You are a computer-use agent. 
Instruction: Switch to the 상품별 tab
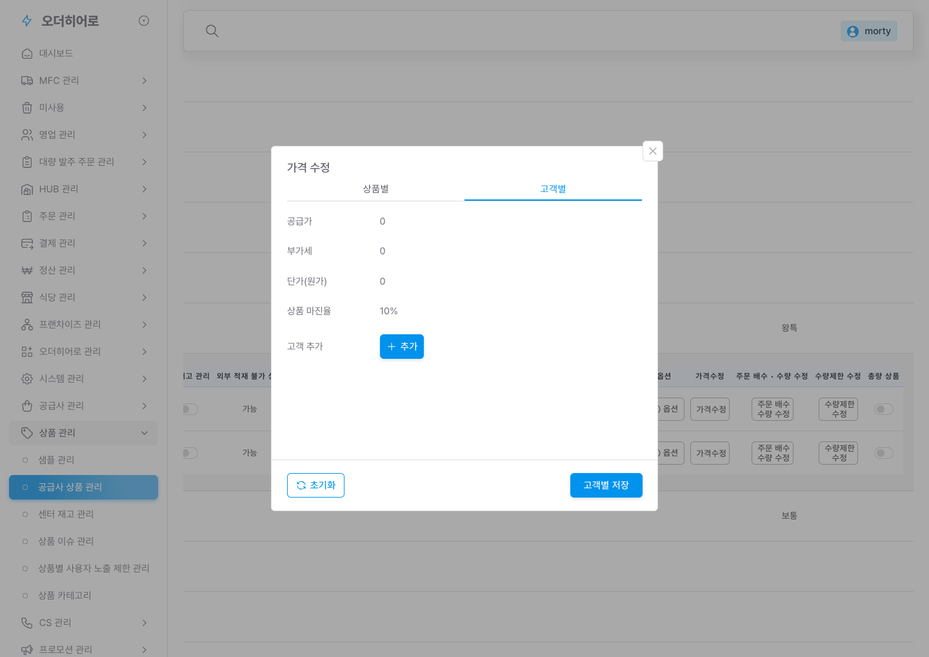point(375,189)
